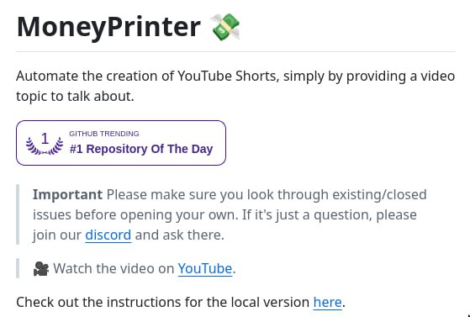Image resolution: width=470 pixels, height=317 pixels.
Task: Click the "topic to talk about." text line
Action: coord(75,96)
